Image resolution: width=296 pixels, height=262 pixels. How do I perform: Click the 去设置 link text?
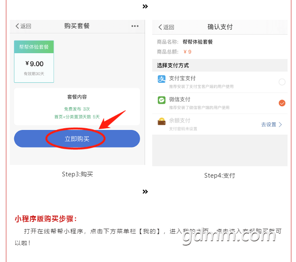click(x=268, y=124)
